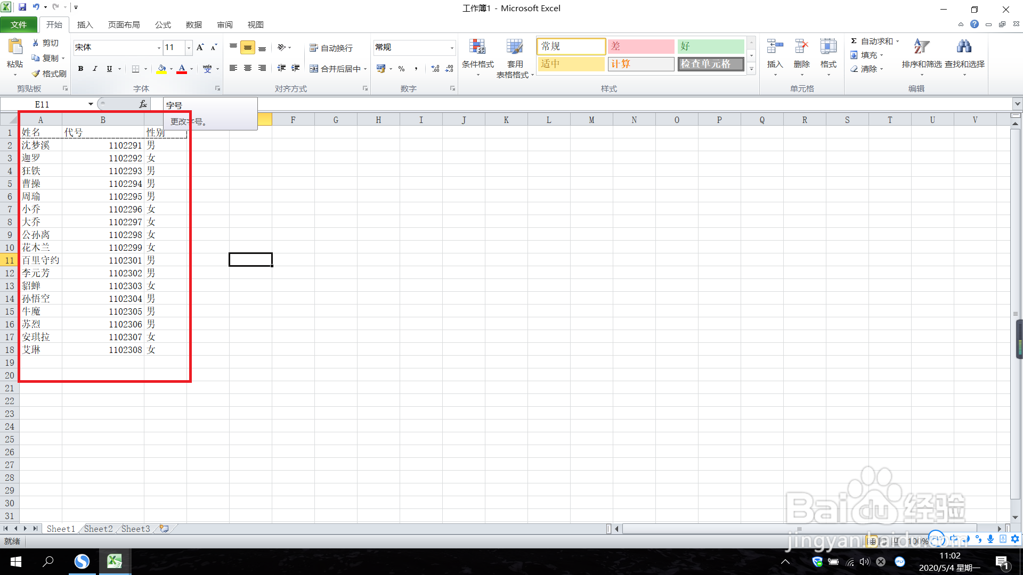Click the Increase Font Size icon
1023x575 pixels.
[200, 47]
